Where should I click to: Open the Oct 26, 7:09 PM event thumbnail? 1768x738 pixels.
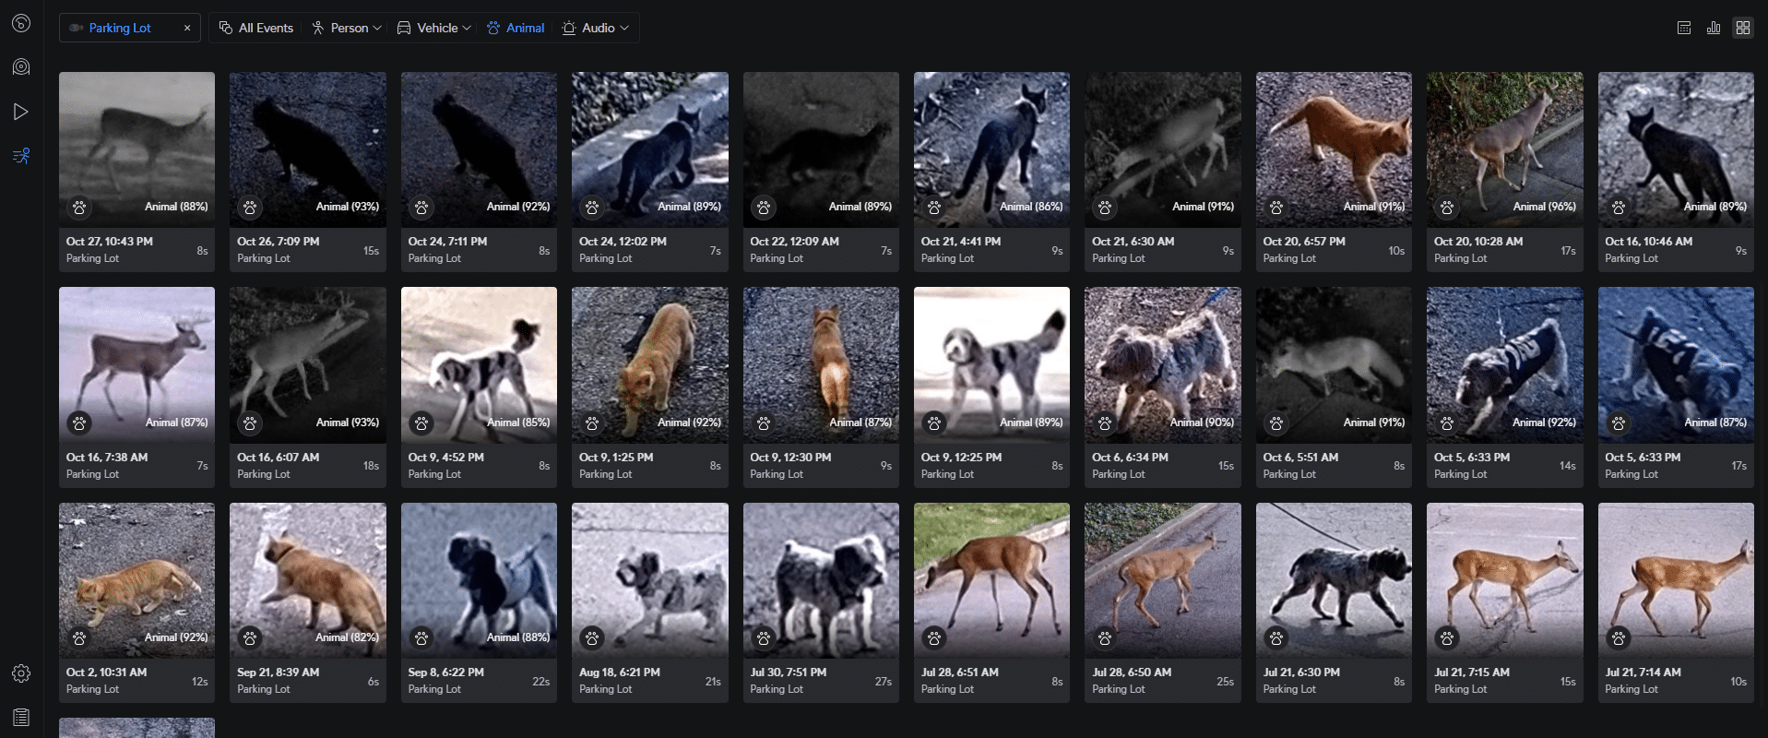pos(308,149)
